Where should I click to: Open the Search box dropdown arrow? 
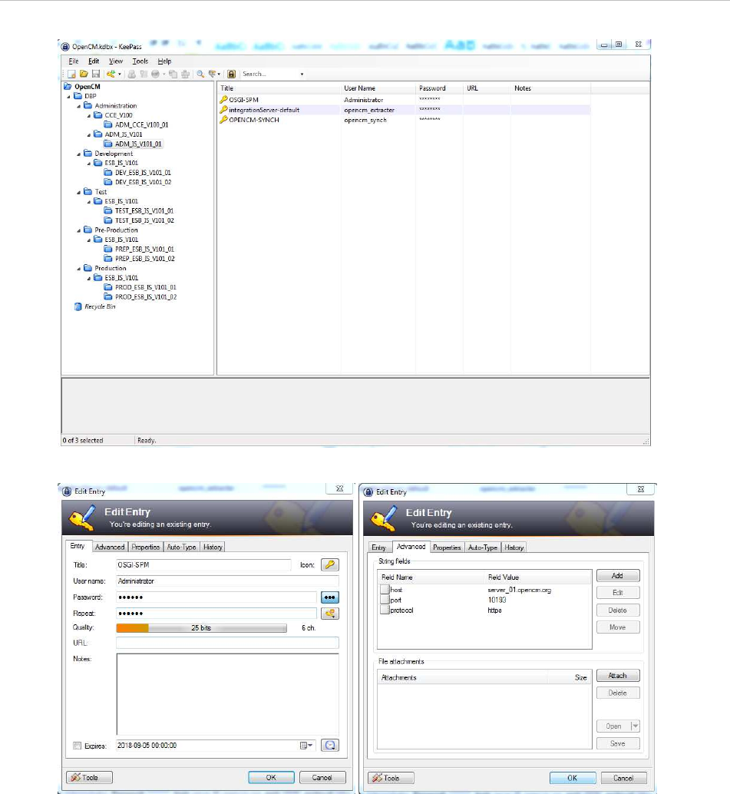tap(302, 74)
